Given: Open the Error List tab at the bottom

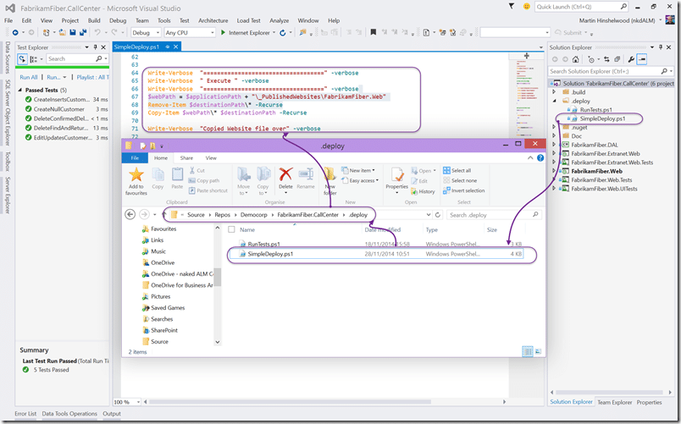Looking at the screenshot, I should click(25, 414).
